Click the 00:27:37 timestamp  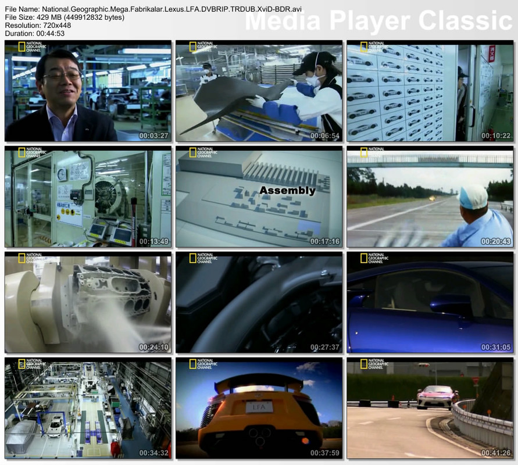click(x=325, y=347)
